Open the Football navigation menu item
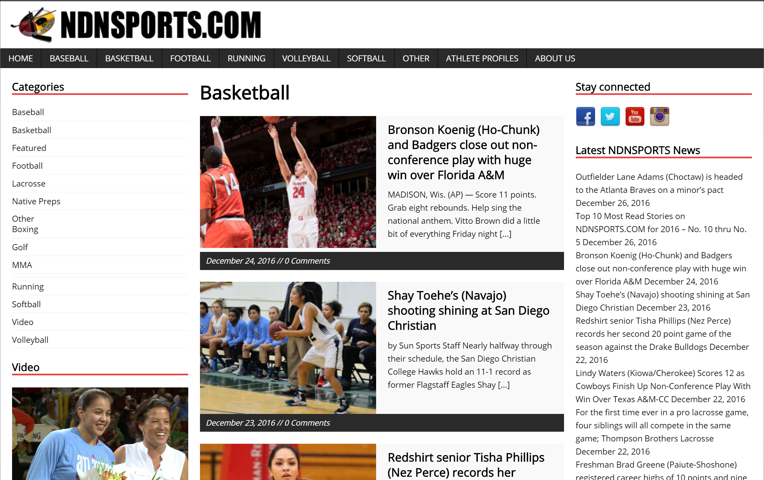 click(191, 58)
